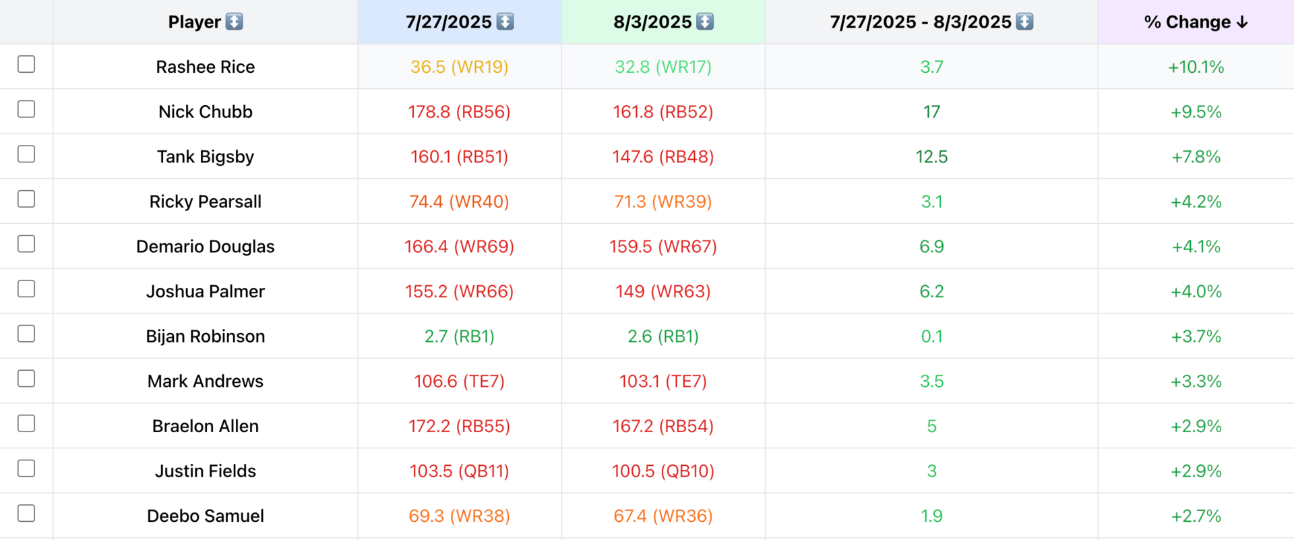The image size is (1294, 540).
Task: Click Braelon Allen's +2.9% change value
Action: pyautogui.click(x=1196, y=426)
